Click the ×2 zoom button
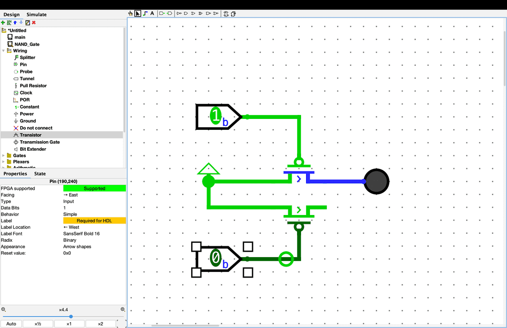The height and width of the screenshot is (328, 507). point(100,324)
